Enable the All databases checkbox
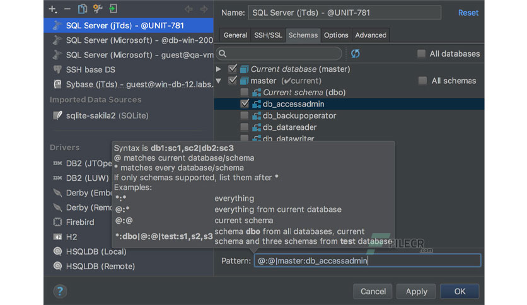The height and width of the screenshot is (305, 527). (x=421, y=54)
